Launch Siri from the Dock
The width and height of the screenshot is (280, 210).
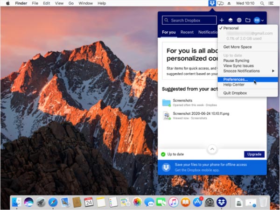coord(29,202)
